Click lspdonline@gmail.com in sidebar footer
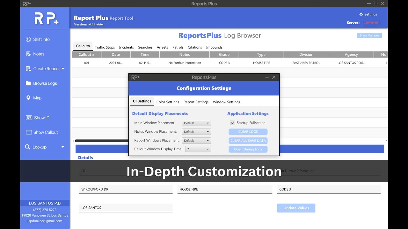408x229 pixels. click(x=45, y=221)
